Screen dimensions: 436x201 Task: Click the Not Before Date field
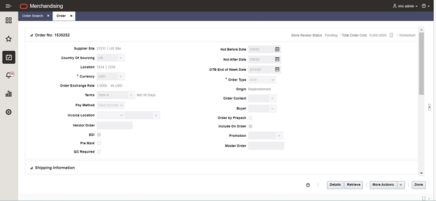(x=261, y=50)
